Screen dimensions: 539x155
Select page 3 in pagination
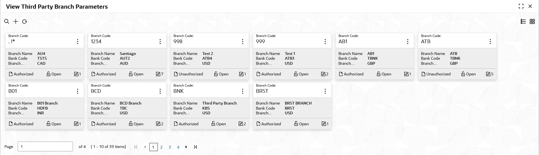[170, 147]
